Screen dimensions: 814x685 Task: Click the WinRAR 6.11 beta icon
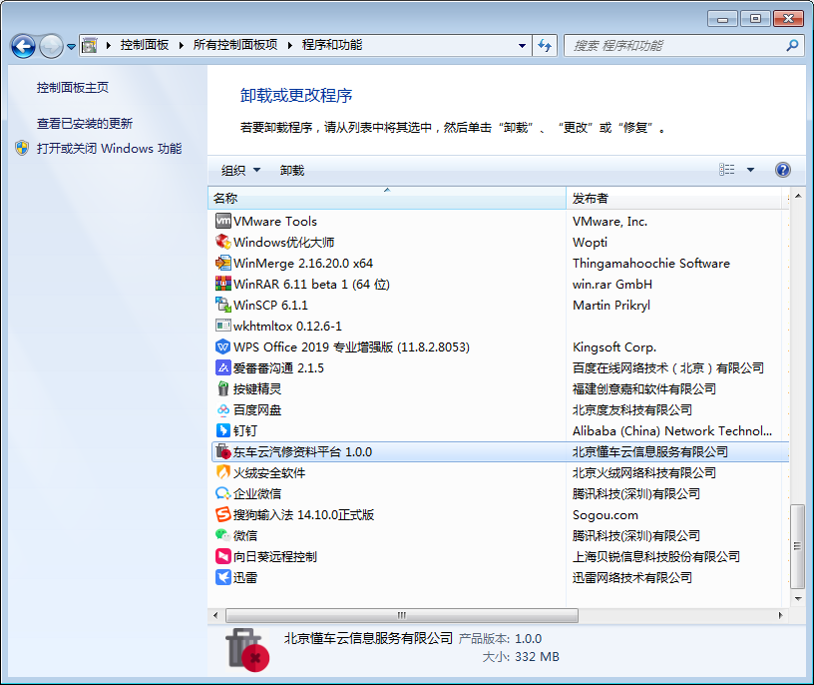tap(222, 284)
